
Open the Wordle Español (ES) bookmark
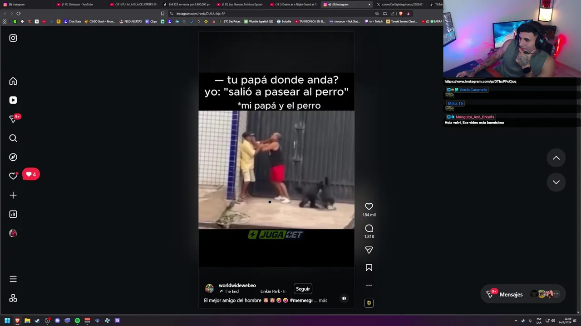click(259, 21)
